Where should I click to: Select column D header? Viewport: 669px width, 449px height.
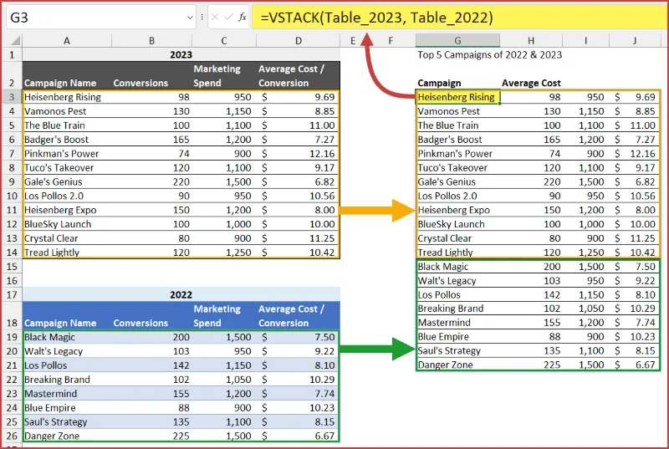[x=298, y=40]
